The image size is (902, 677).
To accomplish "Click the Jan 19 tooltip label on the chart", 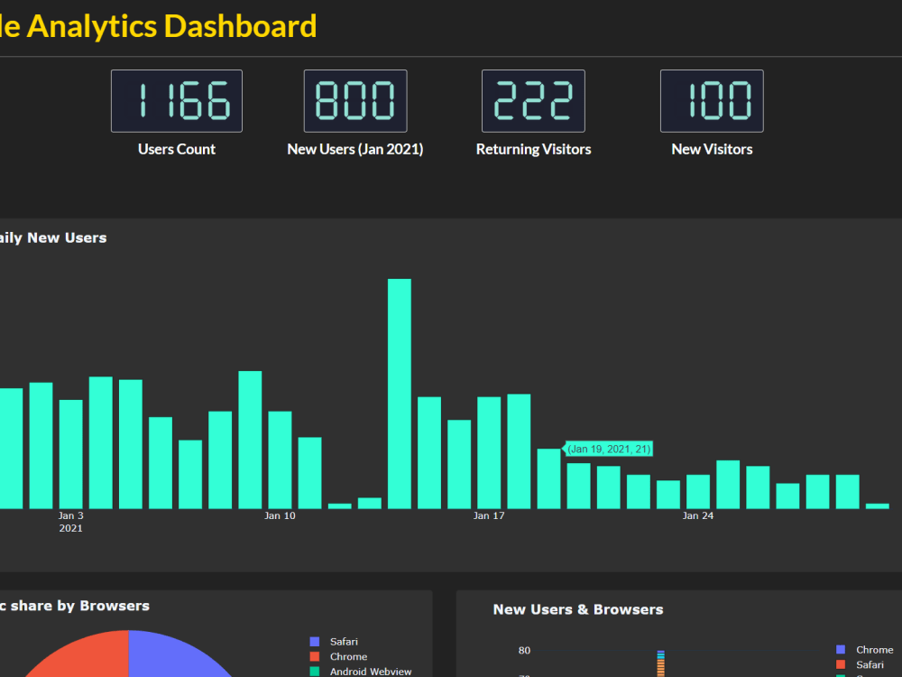I will point(609,449).
